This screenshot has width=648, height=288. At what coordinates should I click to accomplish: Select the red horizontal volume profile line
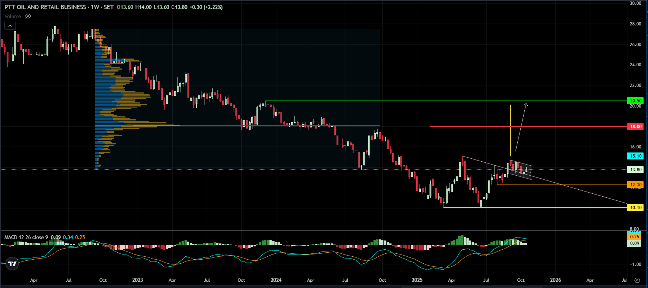tap(237, 126)
